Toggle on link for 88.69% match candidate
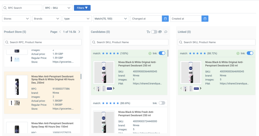The height and width of the screenshot is (136, 259). tap(162, 103)
